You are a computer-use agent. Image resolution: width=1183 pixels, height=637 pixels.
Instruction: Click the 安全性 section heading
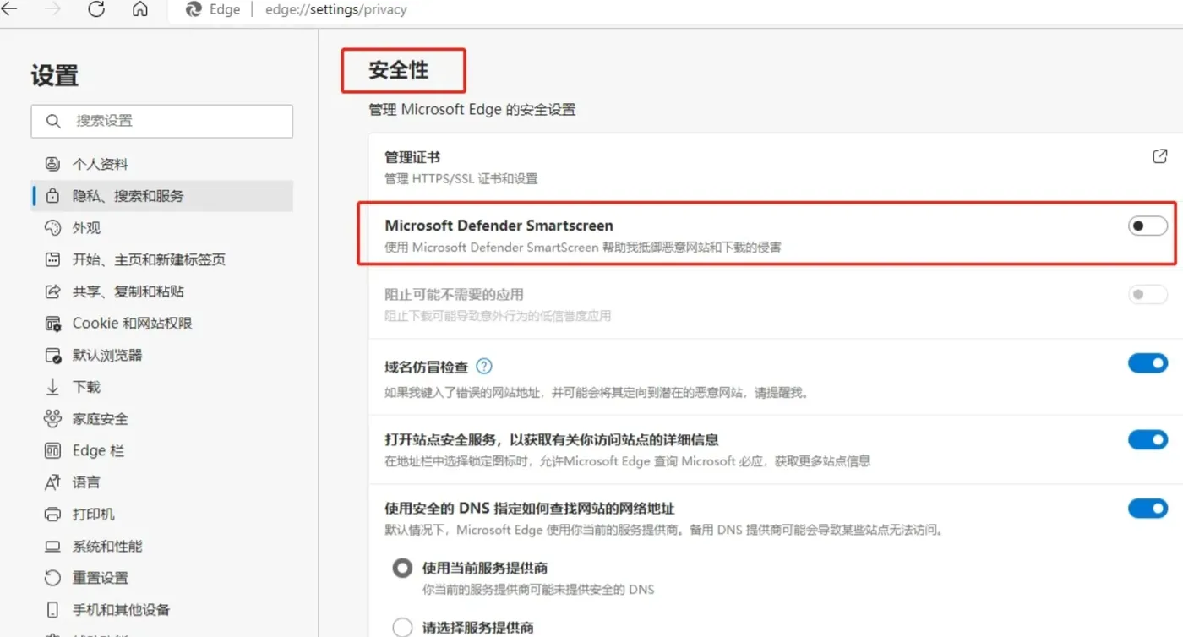click(x=398, y=70)
